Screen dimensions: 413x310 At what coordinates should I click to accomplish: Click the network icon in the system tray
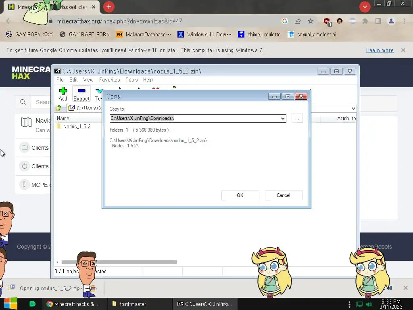[x=359, y=304]
